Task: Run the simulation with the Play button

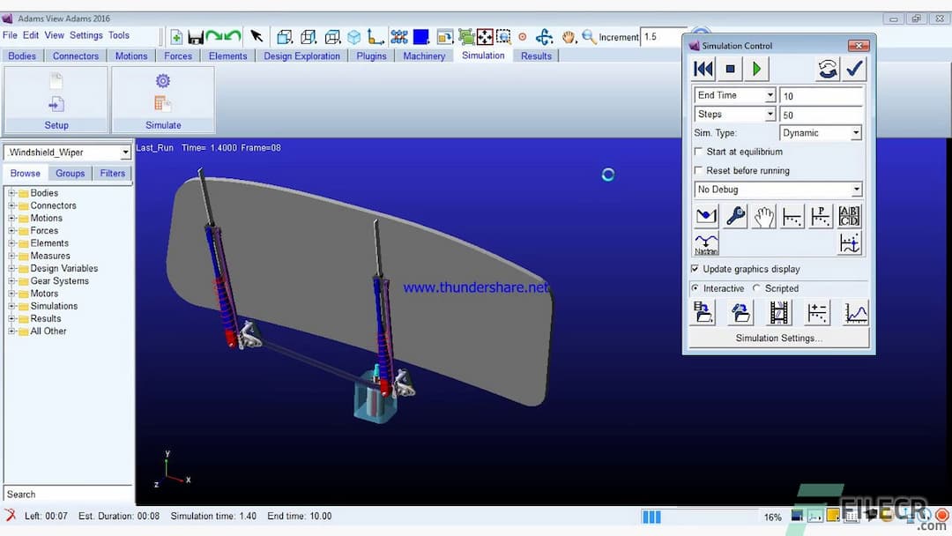Action: 758,68
